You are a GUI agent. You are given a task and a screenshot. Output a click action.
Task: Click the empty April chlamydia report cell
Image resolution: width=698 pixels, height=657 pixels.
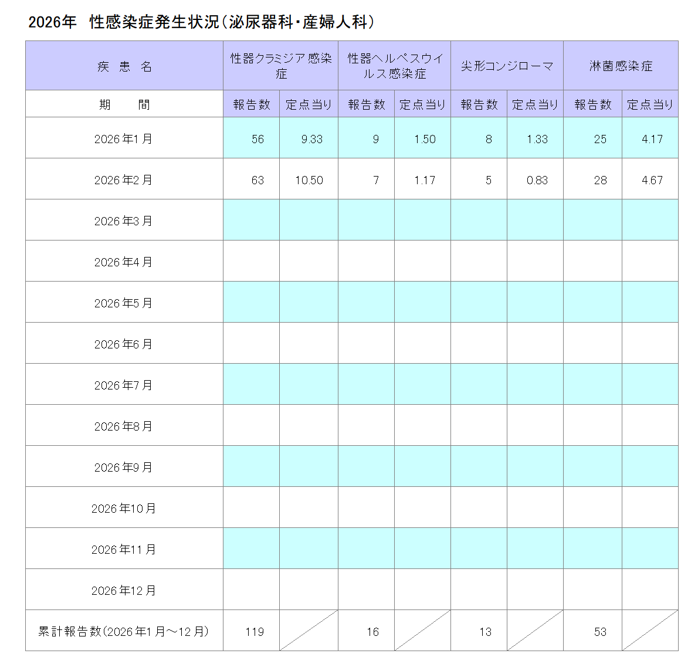251,261
